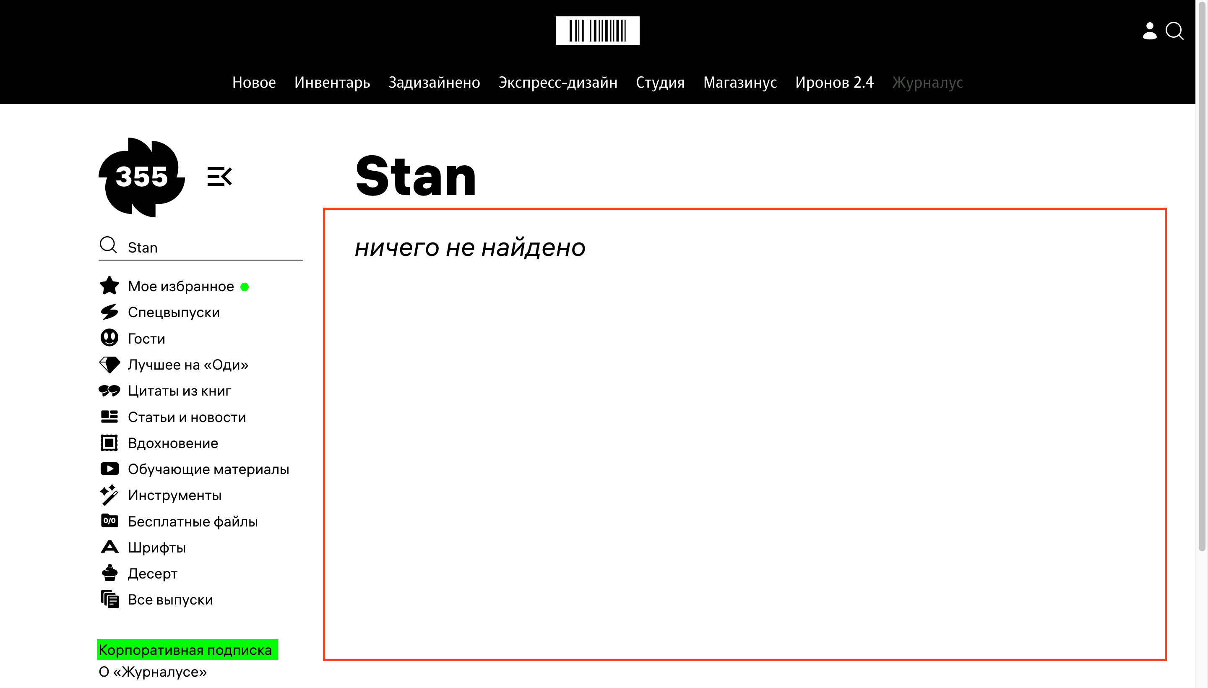Viewport: 1208px width, 688px height.
Task: Open Шрифты via the letter A icon
Action: 109,547
